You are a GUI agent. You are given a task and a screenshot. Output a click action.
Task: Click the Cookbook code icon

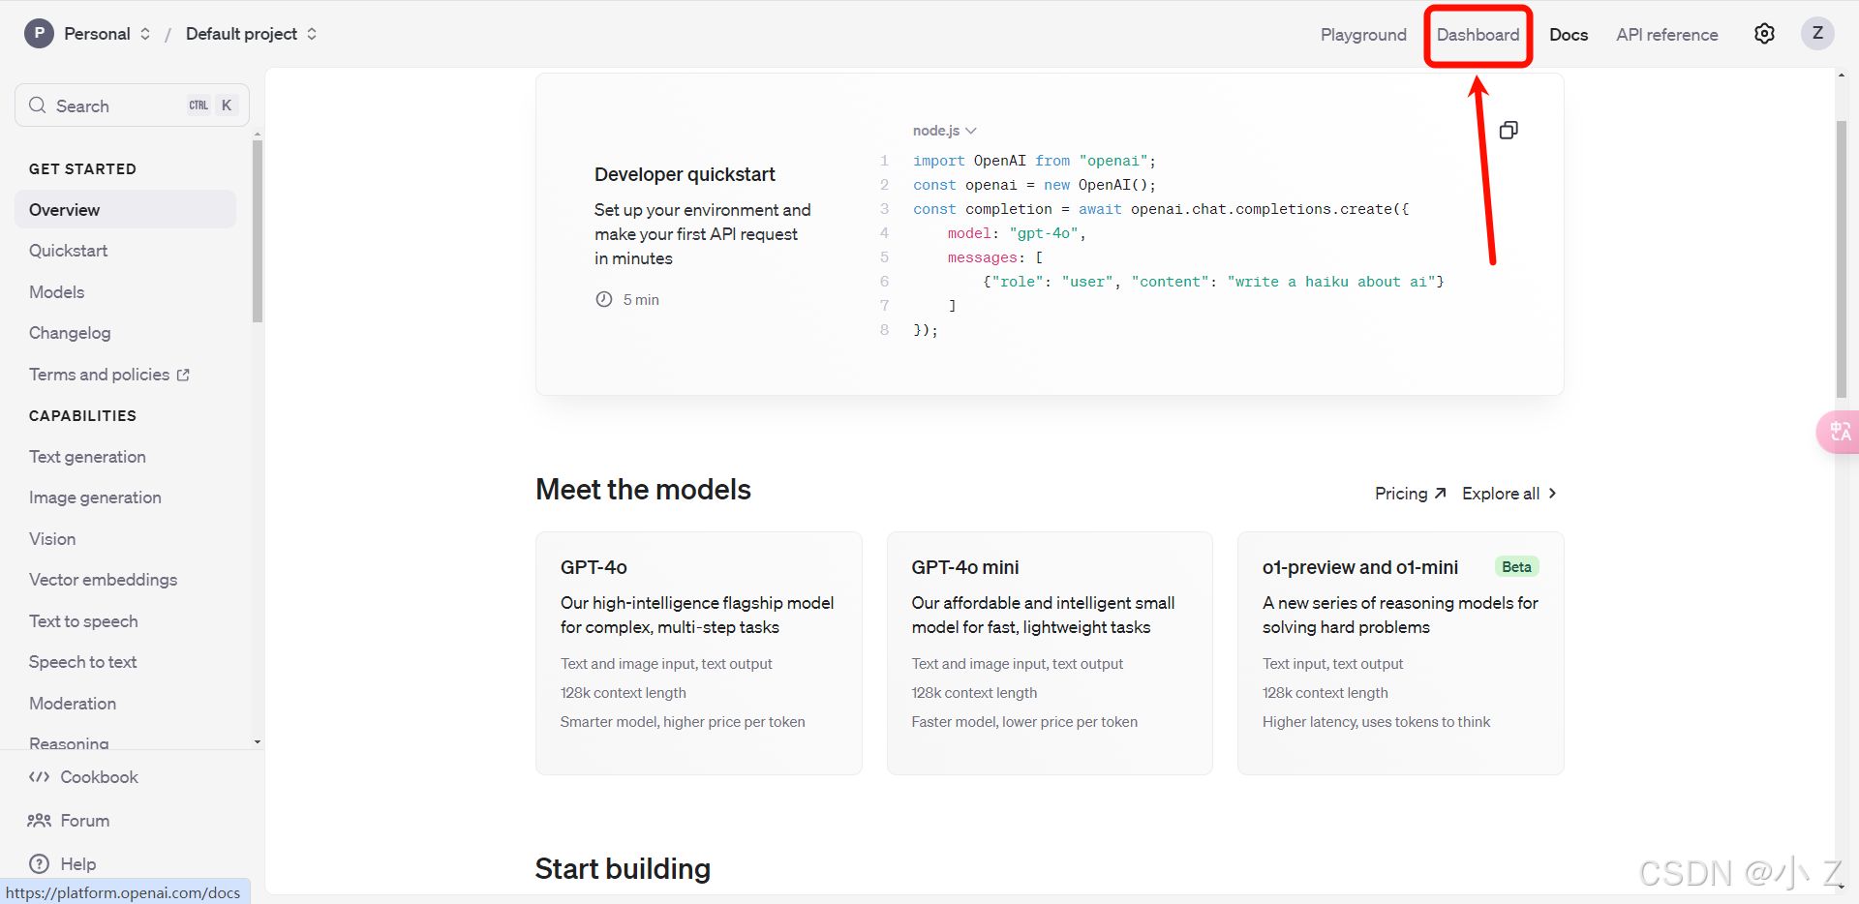[x=39, y=777]
